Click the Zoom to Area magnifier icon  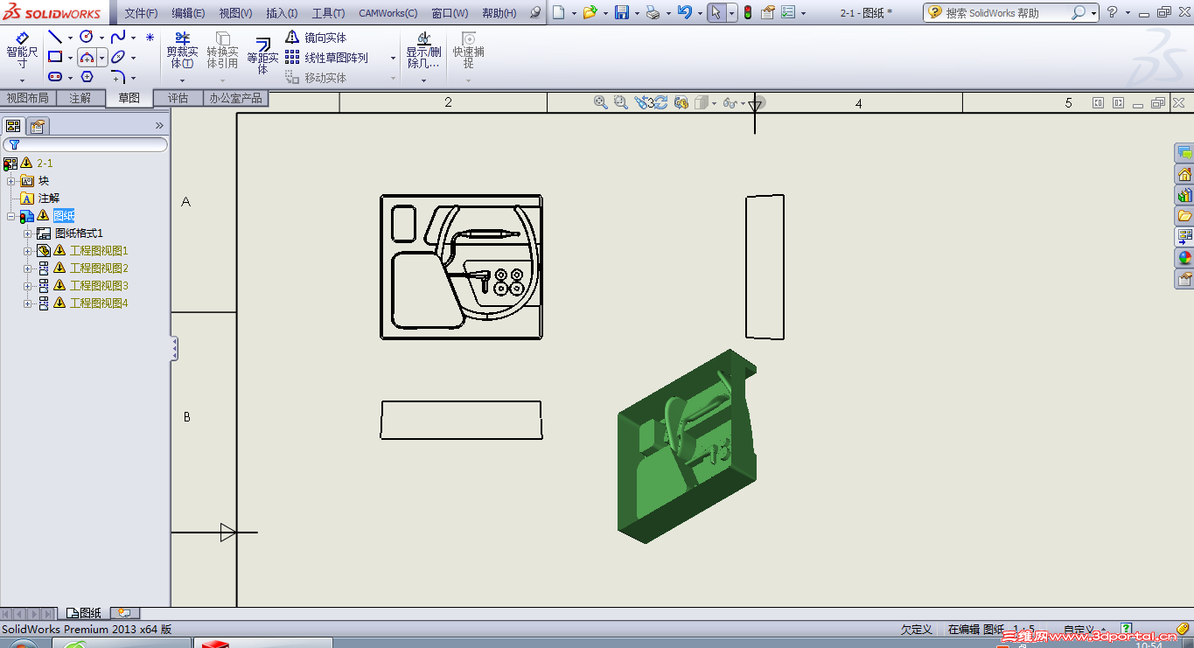pos(621,102)
